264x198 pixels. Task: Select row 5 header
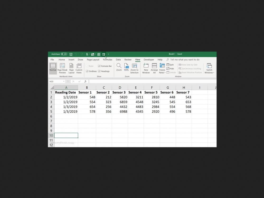tap(51, 111)
